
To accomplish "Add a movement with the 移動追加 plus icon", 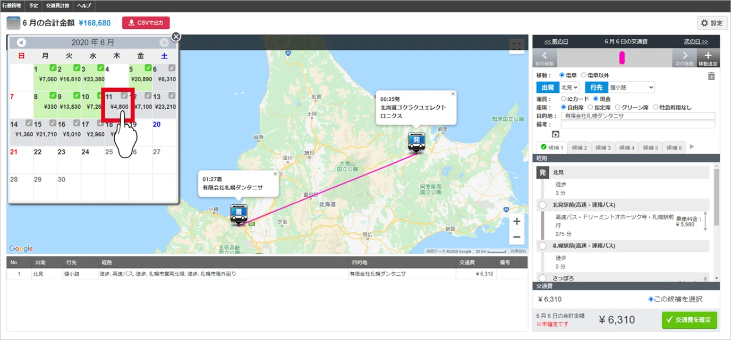I will point(708,58).
